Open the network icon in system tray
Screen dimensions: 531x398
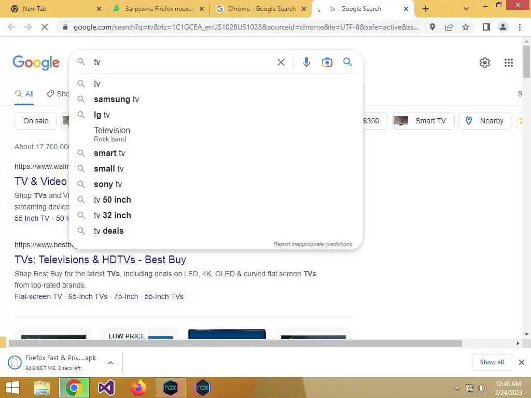(x=469, y=388)
